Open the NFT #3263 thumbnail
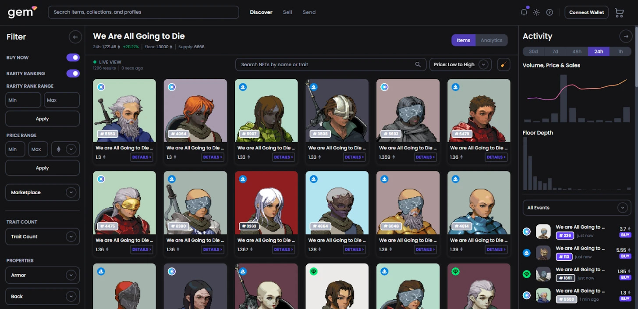Viewport: 638px width, 309px height. [266, 202]
